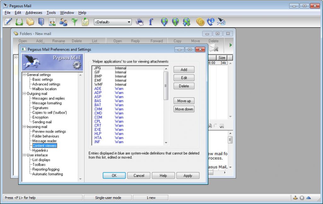Click the distribution lists people-sheet icon
This screenshot has width=323, height=204.
(52, 22)
